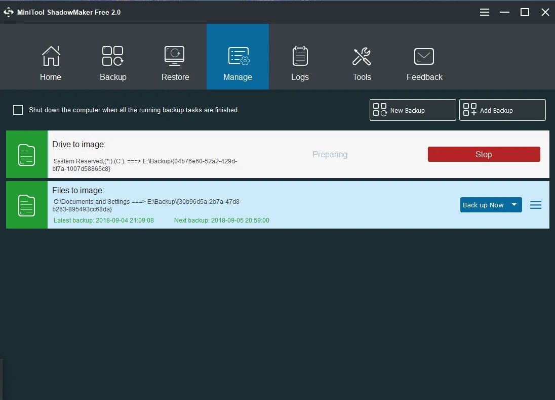Open the Logs clipboard icon
Image resolution: width=555 pixels, height=400 pixels.
300,56
